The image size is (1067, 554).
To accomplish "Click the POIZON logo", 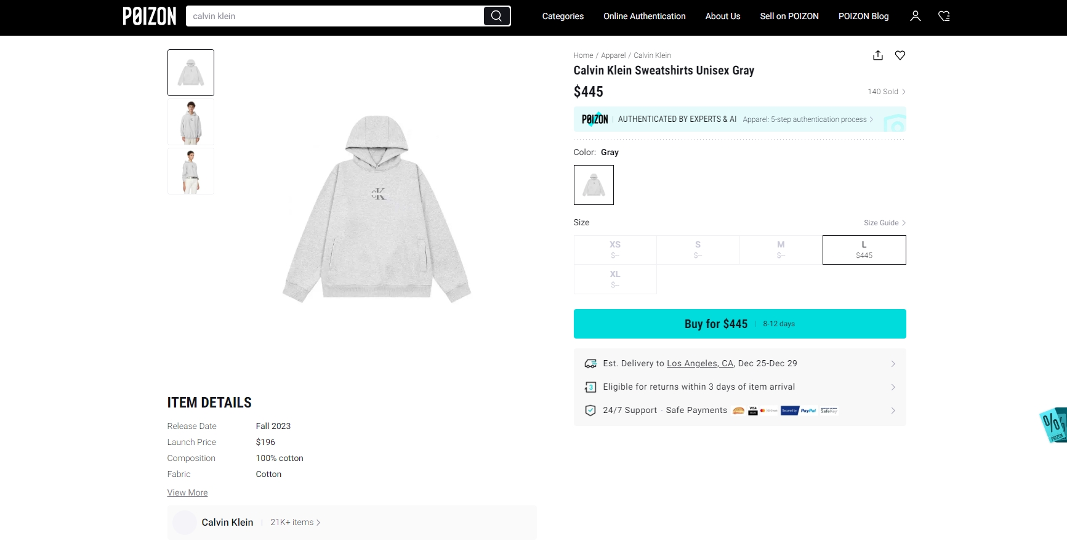I will coord(150,16).
